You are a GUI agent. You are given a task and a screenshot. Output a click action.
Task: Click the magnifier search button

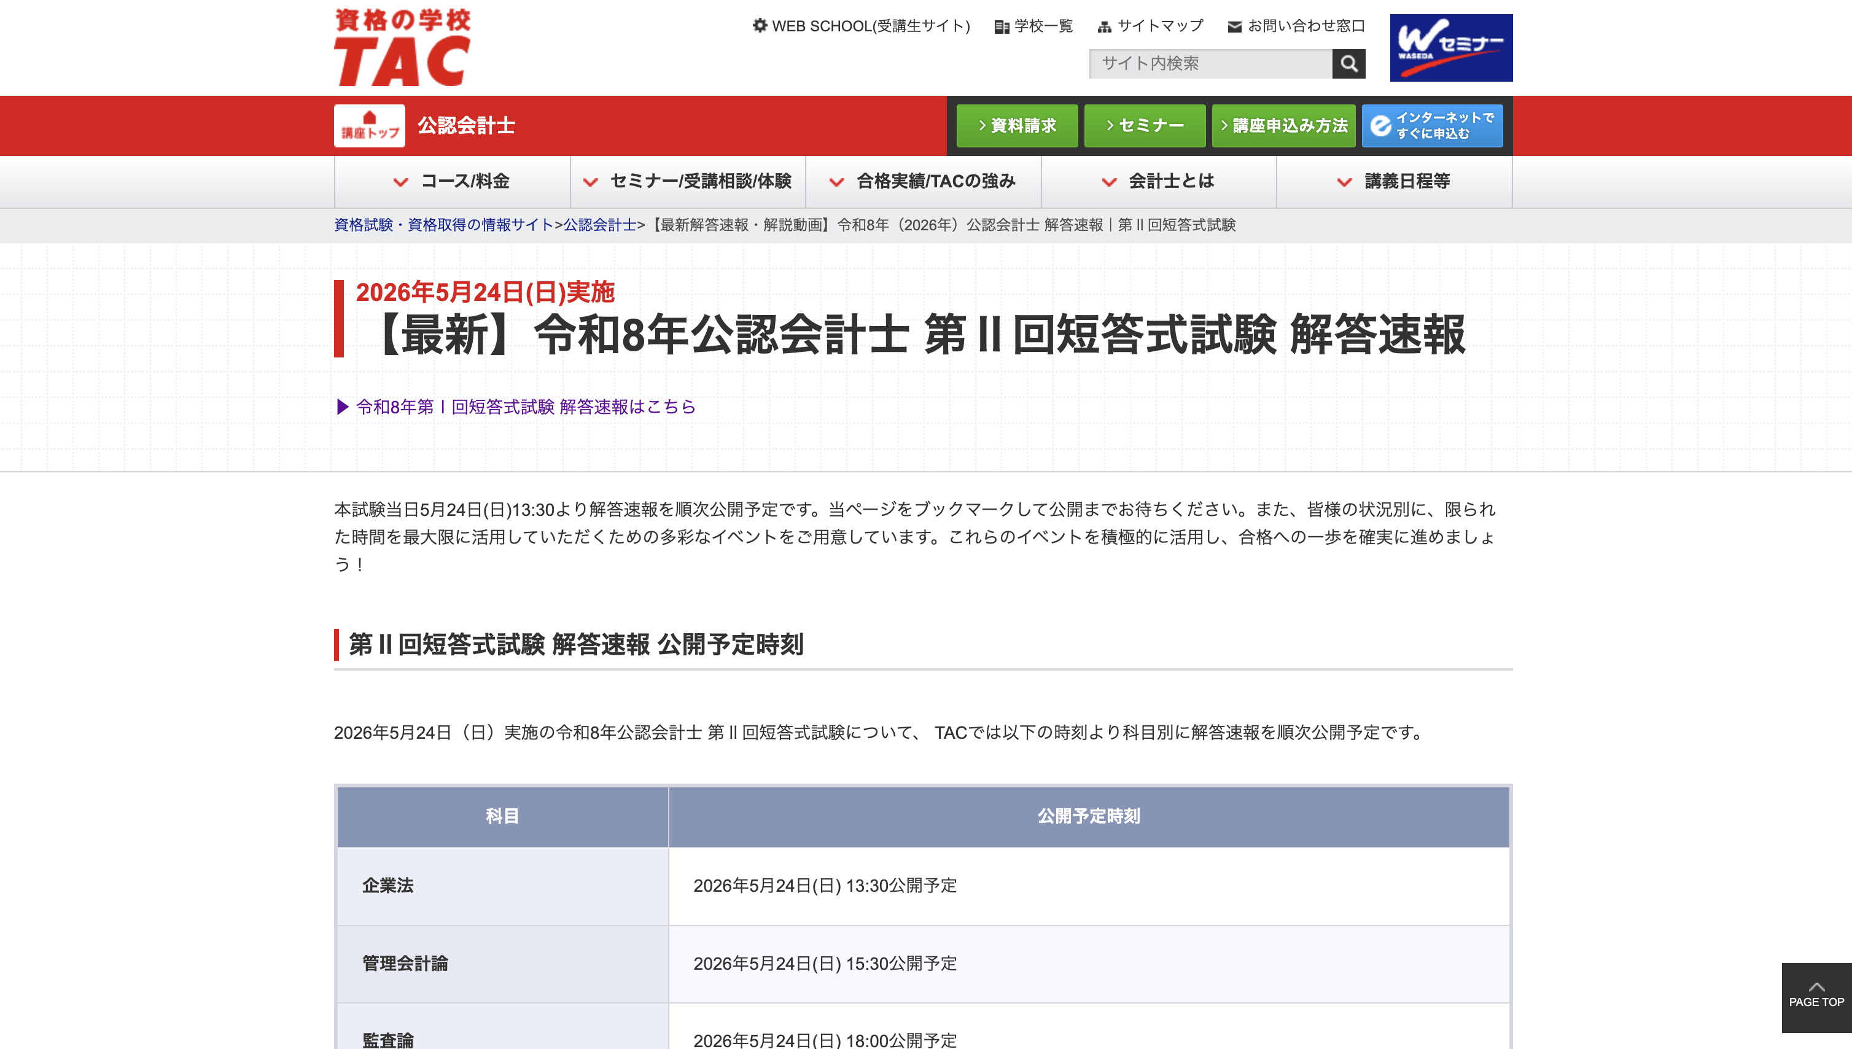(x=1348, y=63)
